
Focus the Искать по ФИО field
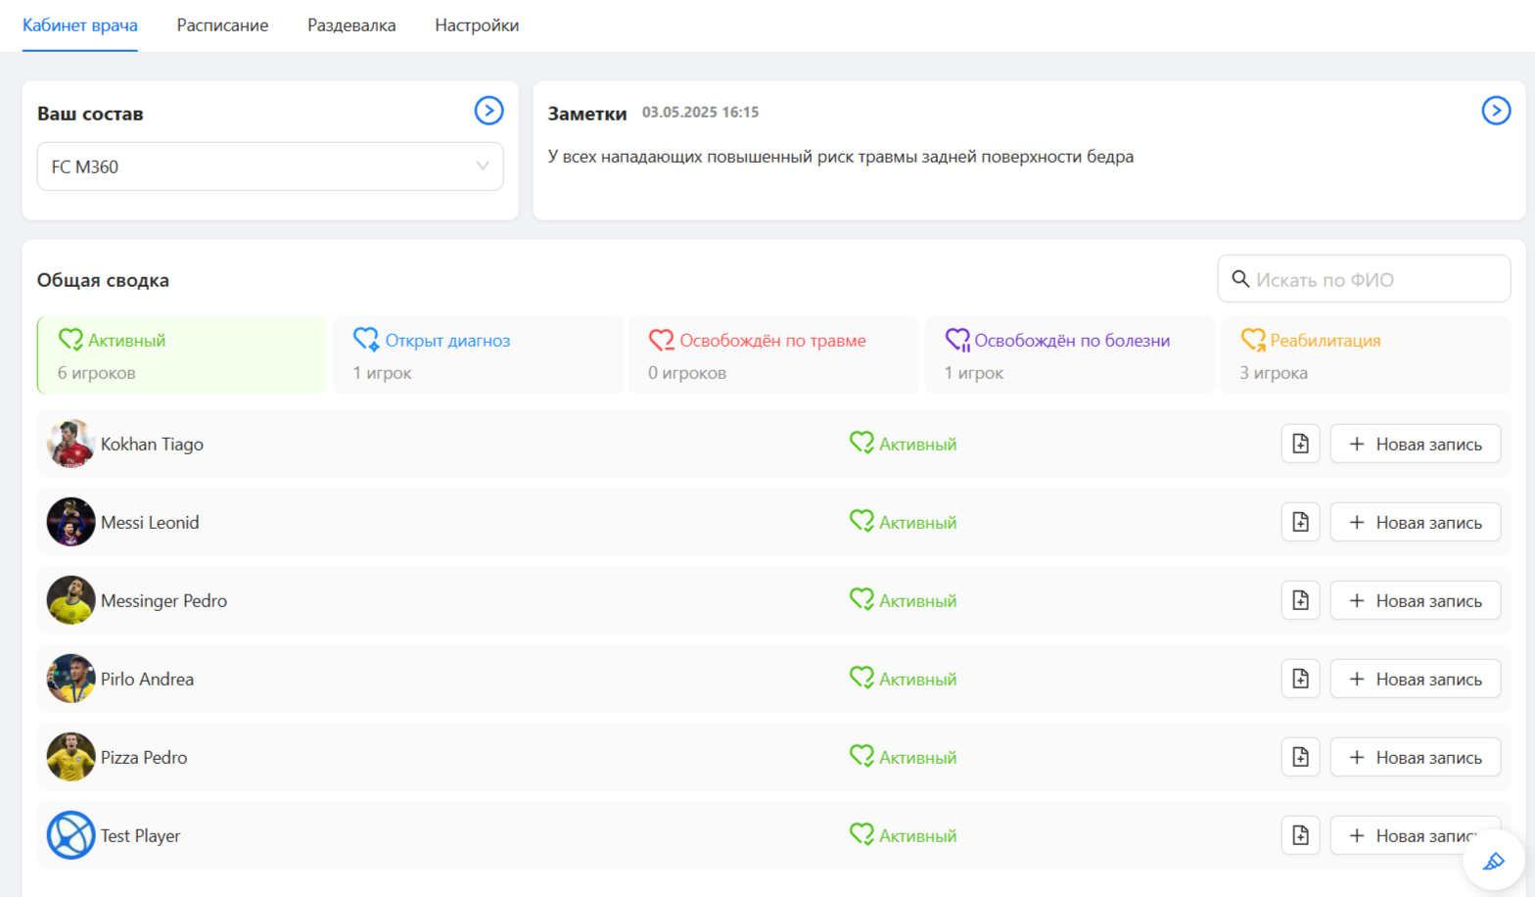tap(1375, 280)
